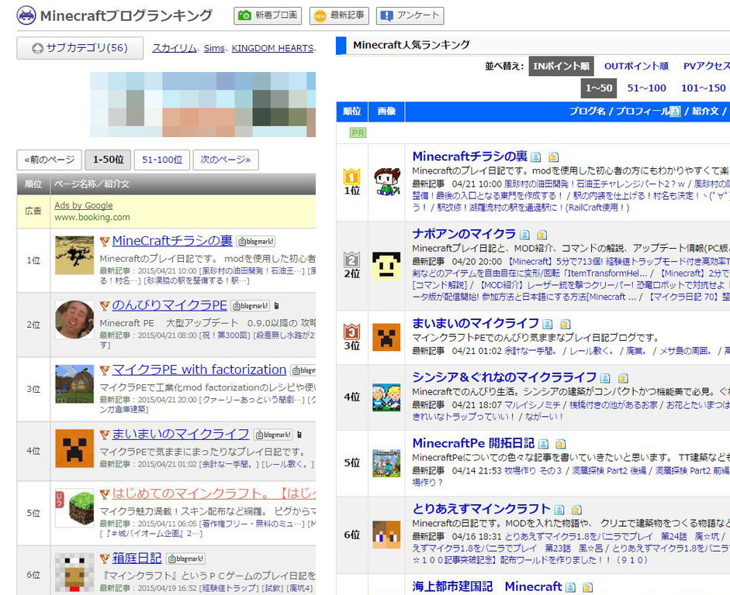This screenshot has width=730, height=595.
Task: Open マイクラPE with factorization blog link
Action: [199, 370]
